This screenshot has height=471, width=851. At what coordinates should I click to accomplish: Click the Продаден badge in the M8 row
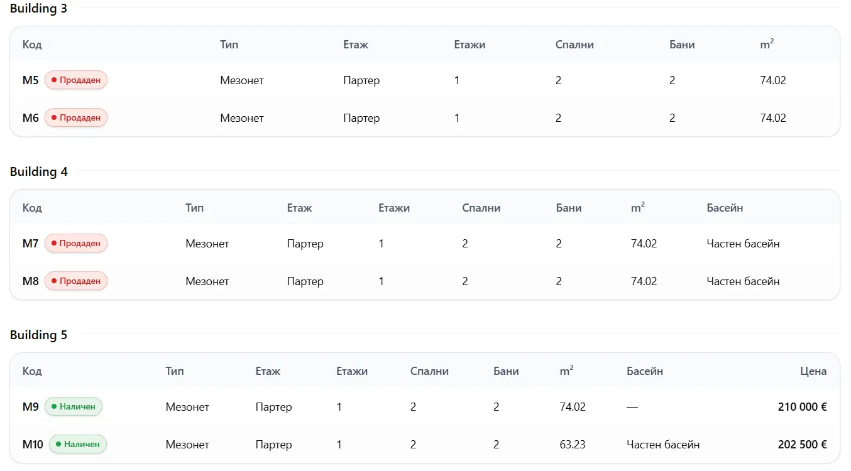[x=76, y=281]
